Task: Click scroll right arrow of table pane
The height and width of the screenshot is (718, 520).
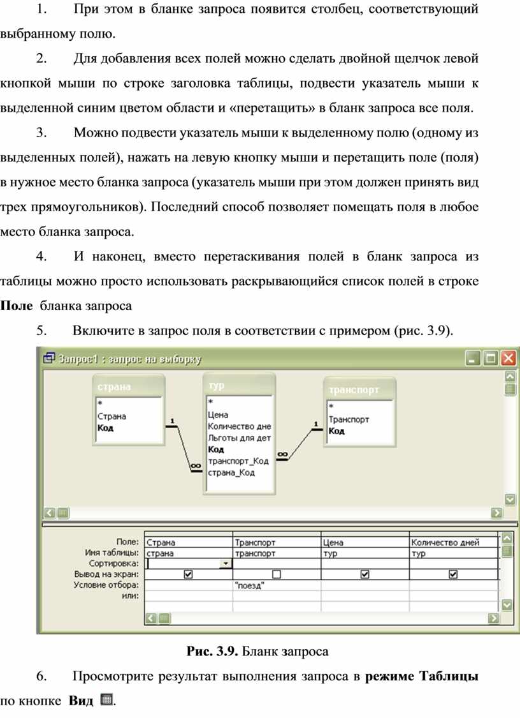Action: (496, 513)
